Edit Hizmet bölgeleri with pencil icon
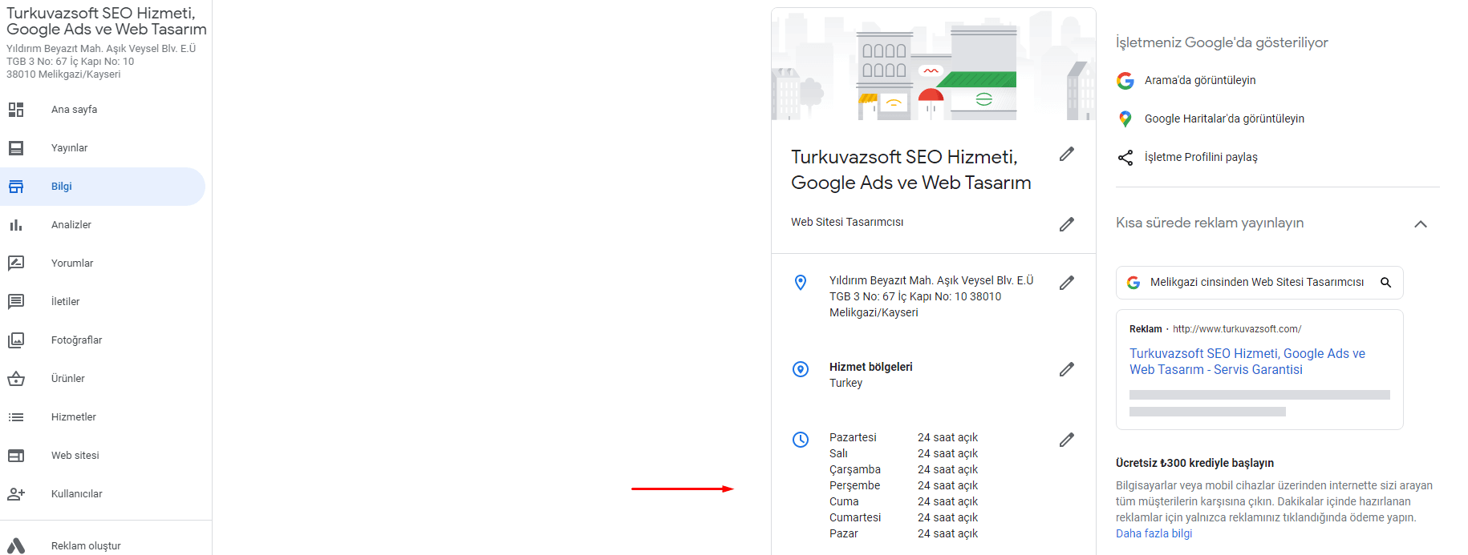 click(x=1067, y=369)
